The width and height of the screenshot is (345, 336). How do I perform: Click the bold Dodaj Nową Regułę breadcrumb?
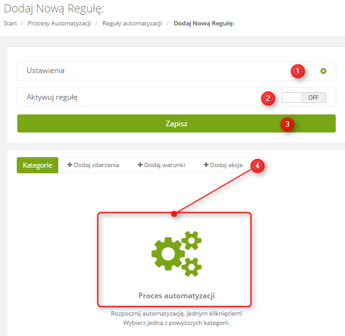[x=204, y=24]
